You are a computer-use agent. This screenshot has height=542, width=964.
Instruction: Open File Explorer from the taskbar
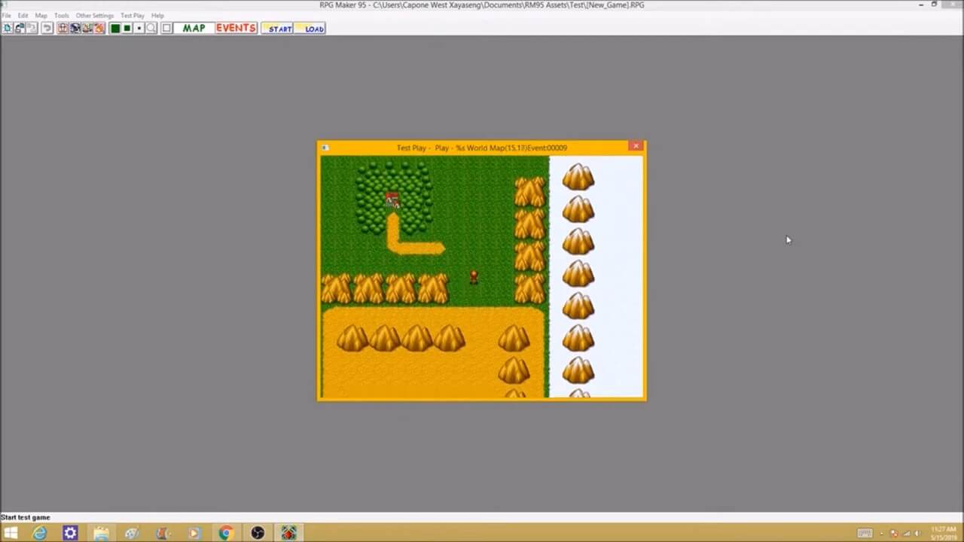point(102,533)
